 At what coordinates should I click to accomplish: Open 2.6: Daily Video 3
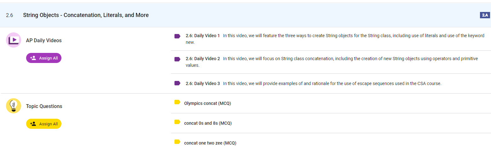coord(203,84)
